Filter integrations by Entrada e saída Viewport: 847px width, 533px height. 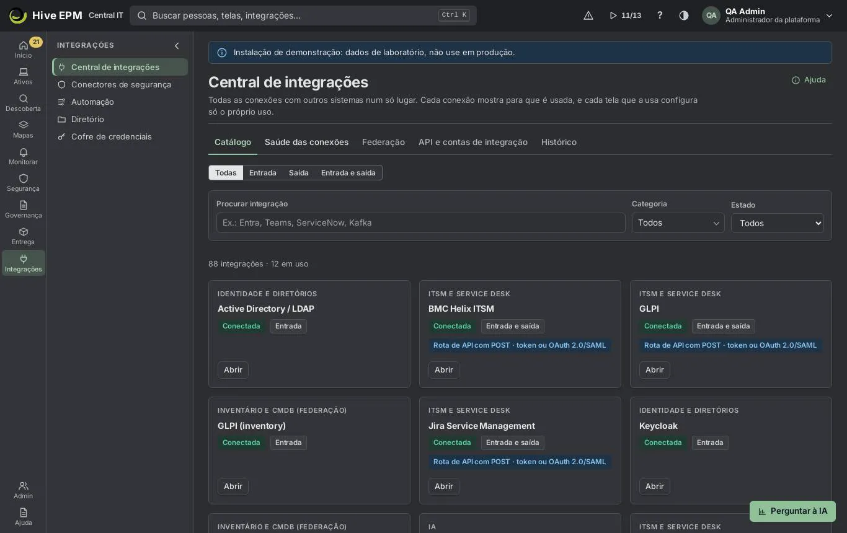pos(348,173)
